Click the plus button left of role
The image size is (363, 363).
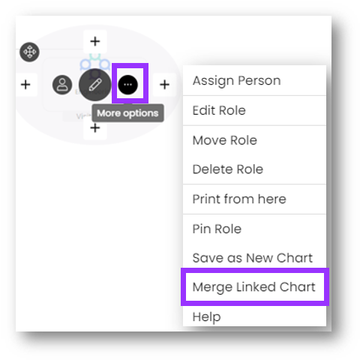[25, 85]
